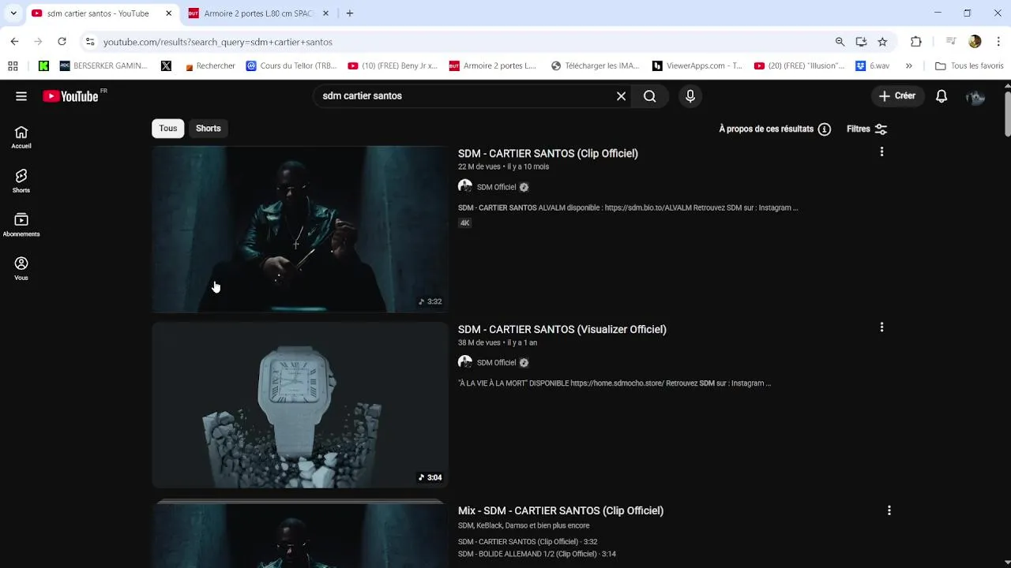Close the sdm cartier santos YouTube tab
This screenshot has height=568, width=1011.
pyautogui.click(x=168, y=13)
